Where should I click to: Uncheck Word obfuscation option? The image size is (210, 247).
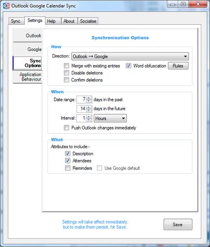pyautogui.click(x=129, y=66)
